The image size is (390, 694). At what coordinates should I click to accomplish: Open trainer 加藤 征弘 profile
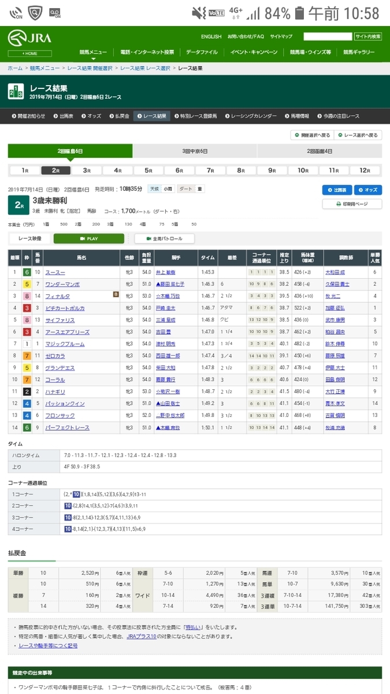pos(335,308)
